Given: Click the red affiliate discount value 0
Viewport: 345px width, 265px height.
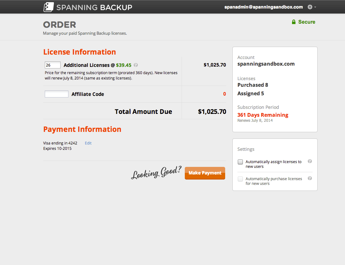Looking at the screenshot, I should pos(225,94).
